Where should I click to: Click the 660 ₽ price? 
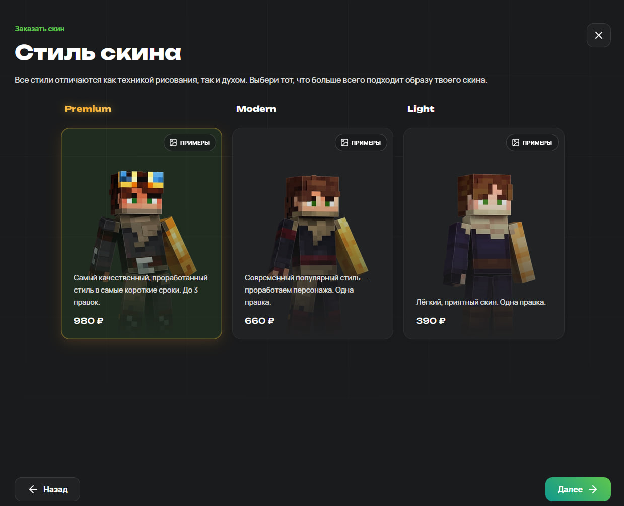click(x=260, y=321)
